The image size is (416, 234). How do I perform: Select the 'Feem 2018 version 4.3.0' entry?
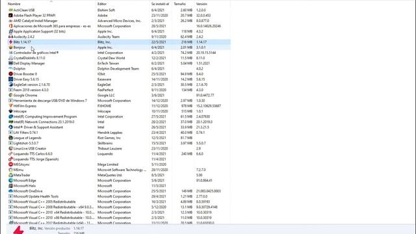(31, 90)
